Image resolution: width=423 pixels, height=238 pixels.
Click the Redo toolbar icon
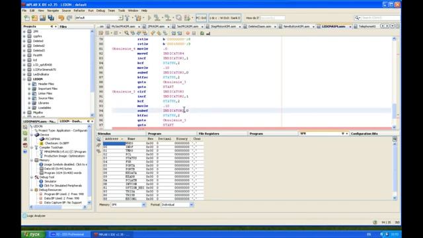coord(69,18)
